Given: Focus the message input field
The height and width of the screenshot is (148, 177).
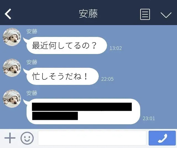Looking at the screenshot, I should point(92,138).
